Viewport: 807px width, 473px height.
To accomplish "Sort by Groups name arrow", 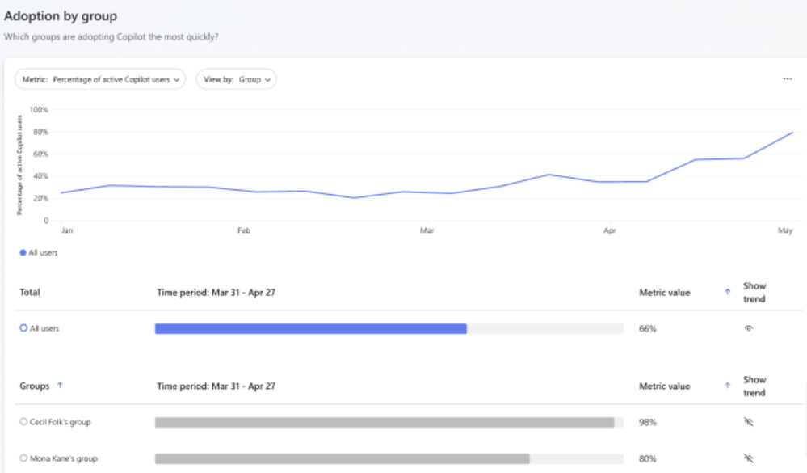I will [x=60, y=386].
